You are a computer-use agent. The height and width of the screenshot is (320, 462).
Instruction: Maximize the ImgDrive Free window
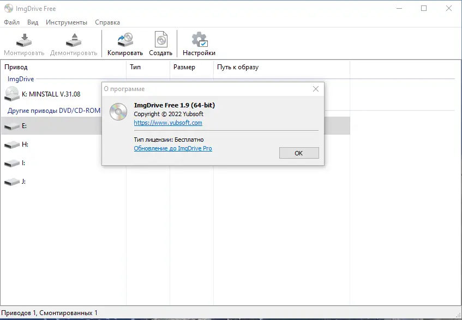pyautogui.click(x=424, y=8)
